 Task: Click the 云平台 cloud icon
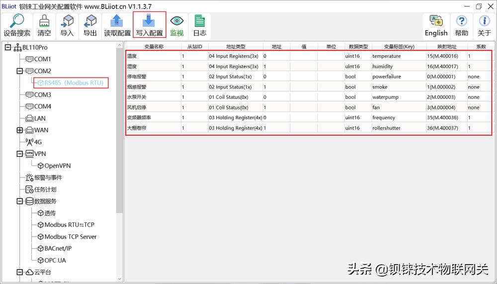[29, 272]
